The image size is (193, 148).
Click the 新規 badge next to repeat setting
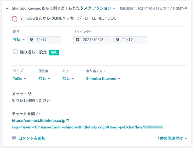[x=54, y=52]
